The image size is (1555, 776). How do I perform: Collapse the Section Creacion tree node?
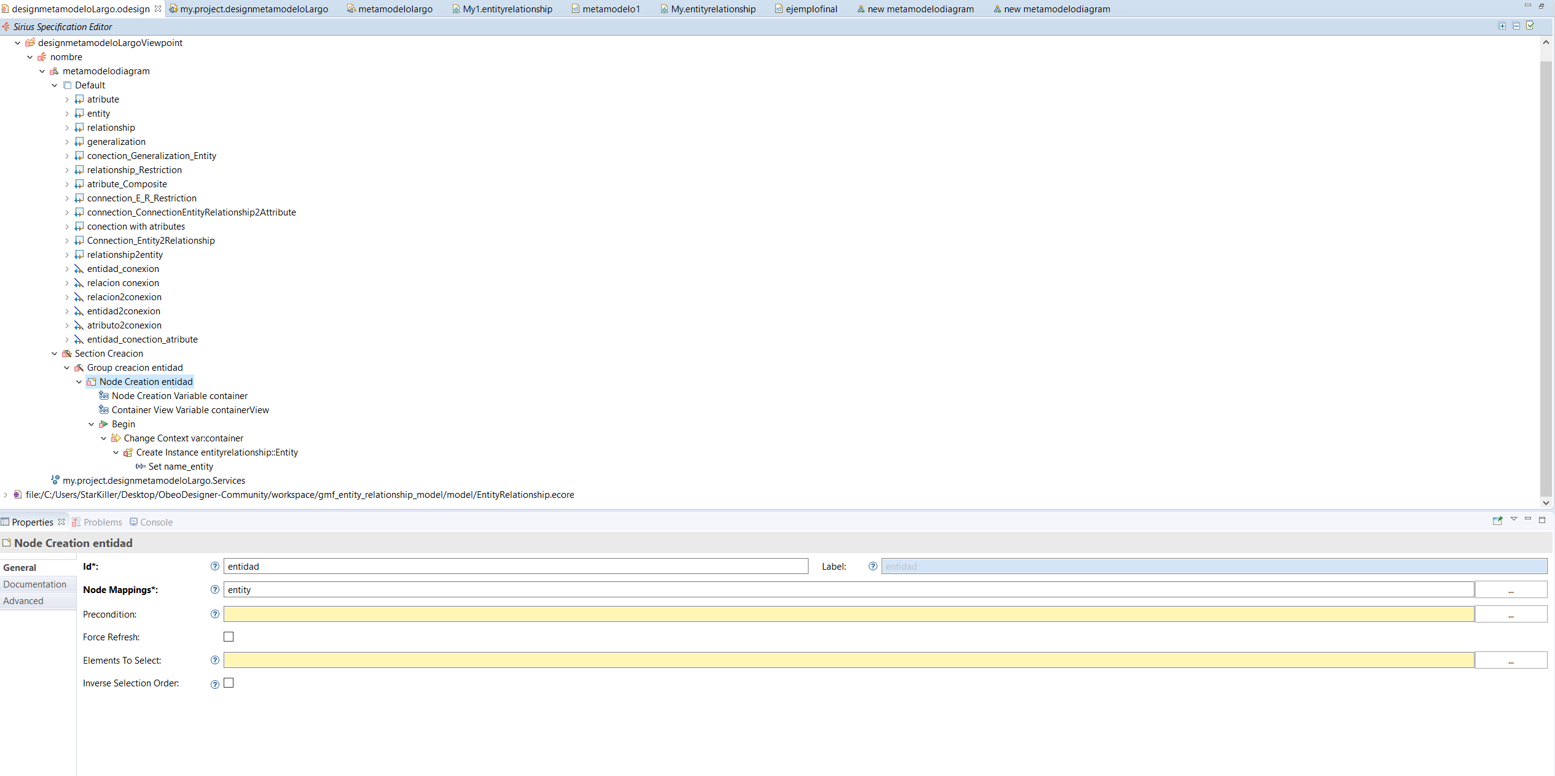(x=55, y=354)
